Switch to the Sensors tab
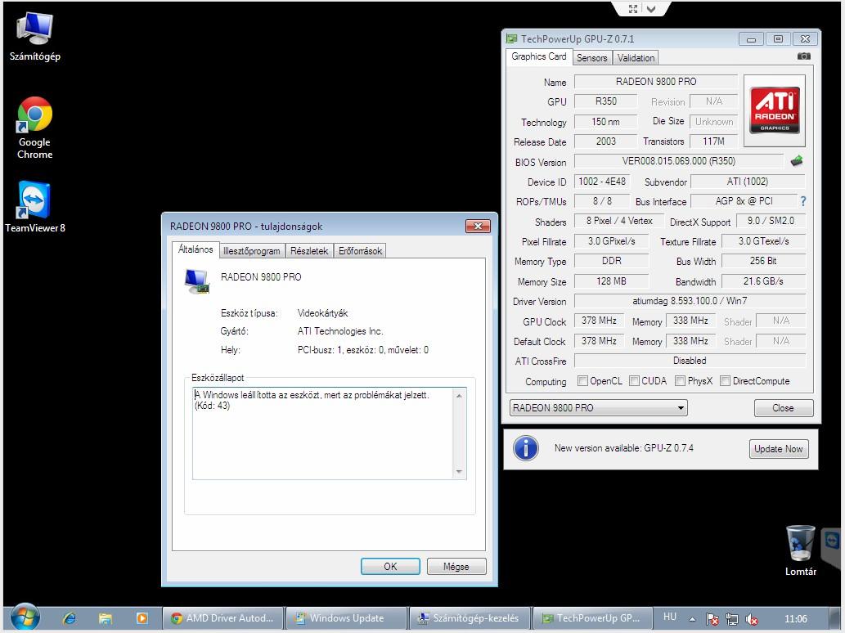This screenshot has height=633, width=845. click(x=591, y=57)
